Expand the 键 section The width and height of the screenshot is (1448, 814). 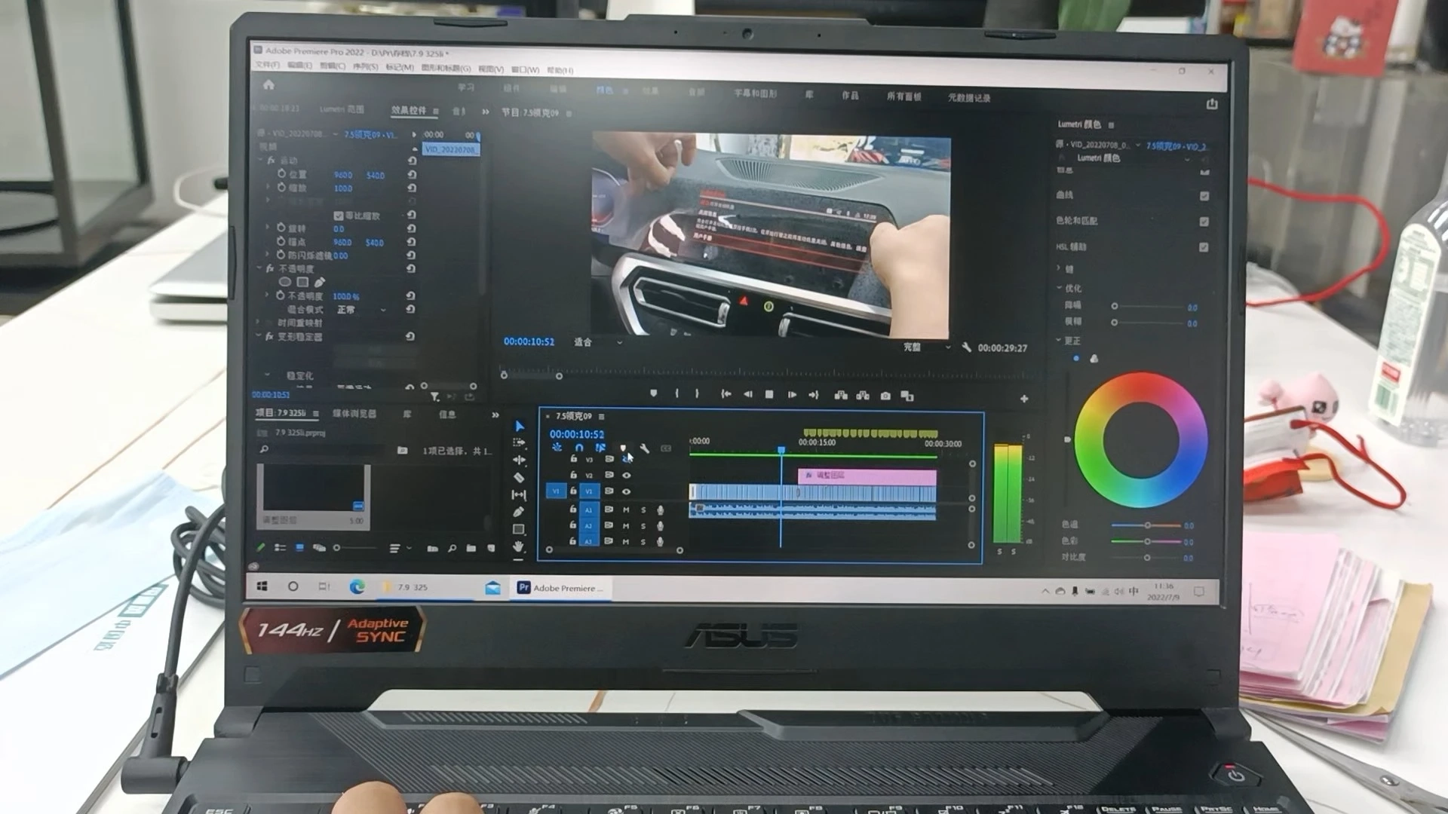click(1059, 268)
